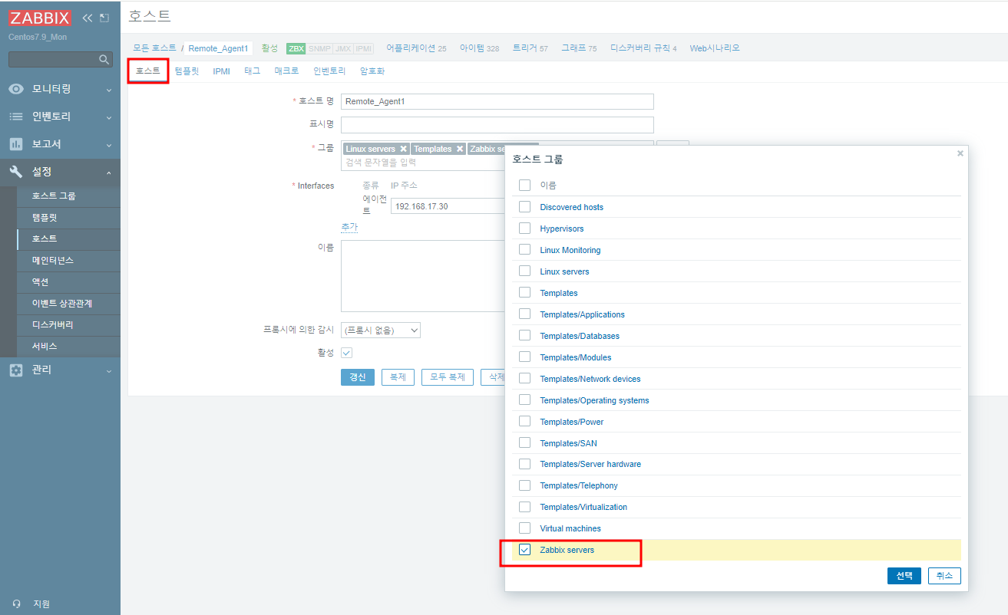Image resolution: width=1008 pixels, height=615 pixels.
Task: Expand the 관리 menu chevron
Action: point(109,370)
